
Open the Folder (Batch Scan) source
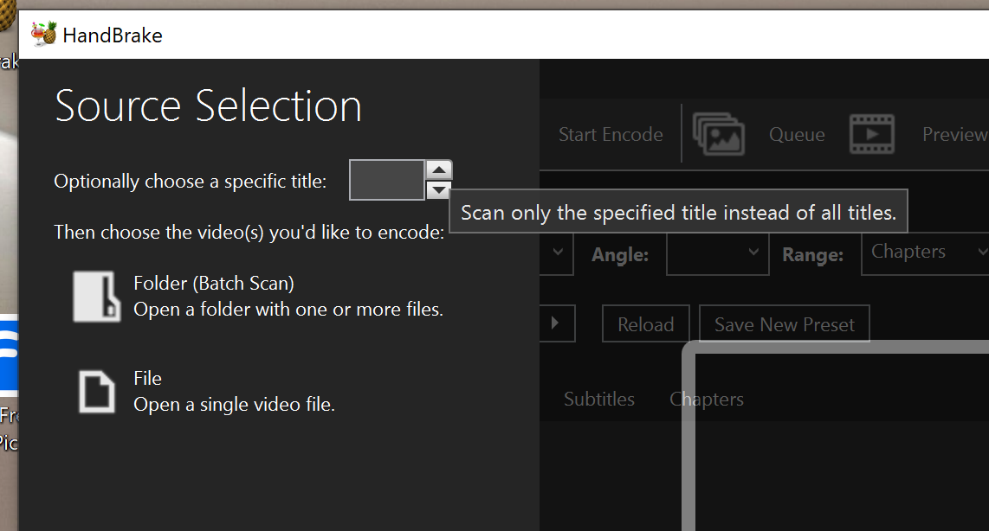pyautogui.click(x=97, y=297)
